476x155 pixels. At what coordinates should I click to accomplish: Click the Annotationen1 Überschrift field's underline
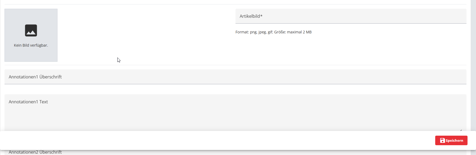coord(235,84)
